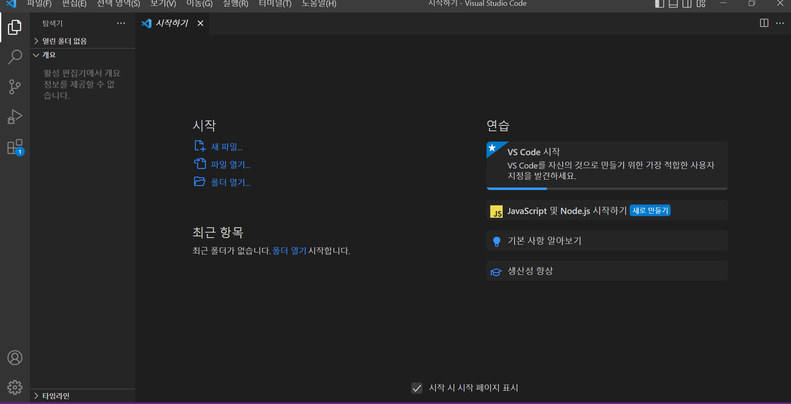Open the VS Code 시작 walkthrough card

pyautogui.click(x=607, y=166)
